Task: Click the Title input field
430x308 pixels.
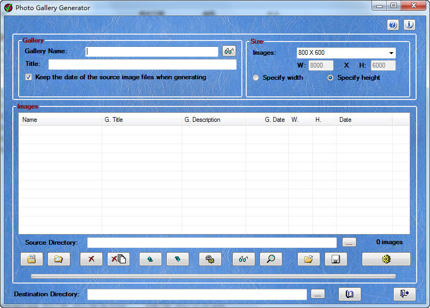Action: point(142,64)
